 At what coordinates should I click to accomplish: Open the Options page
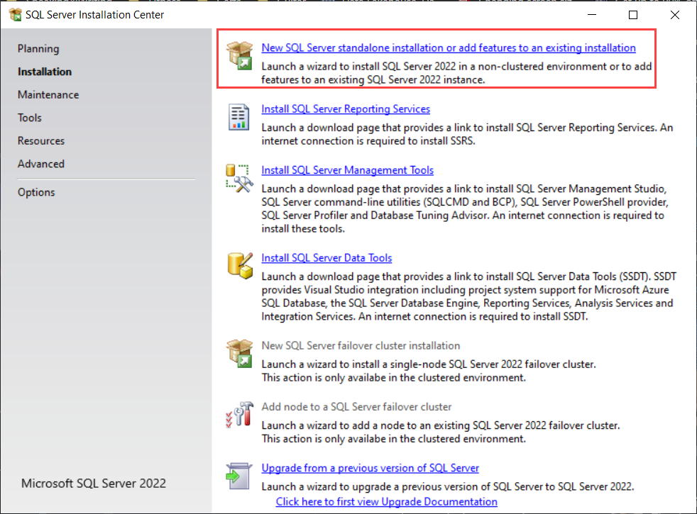(x=36, y=192)
